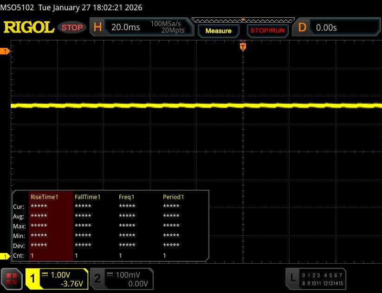382x293 pixels.
Task: Enable channel 2 via its gray badge
Action: (x=97, y=279)
